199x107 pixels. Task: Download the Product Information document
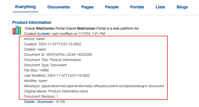click(x=45, y=102)
